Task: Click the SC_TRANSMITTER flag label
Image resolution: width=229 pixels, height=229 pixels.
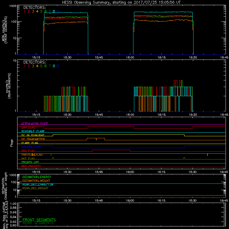Action: 33,139
